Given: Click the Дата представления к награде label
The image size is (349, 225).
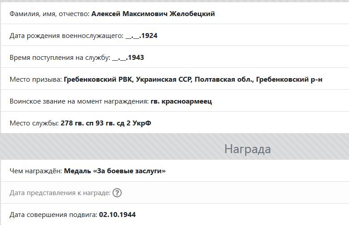Looking at the screenshot, I should (x=60, y=193).
